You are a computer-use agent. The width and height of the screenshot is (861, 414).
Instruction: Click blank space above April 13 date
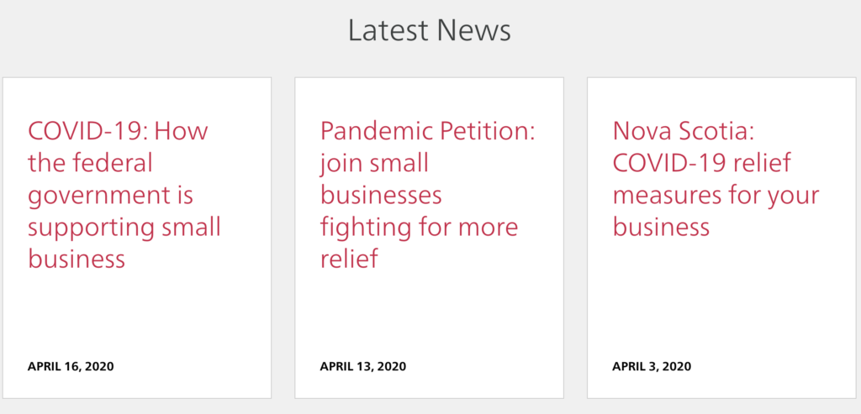pyautogui.click(x=429, y=319)
